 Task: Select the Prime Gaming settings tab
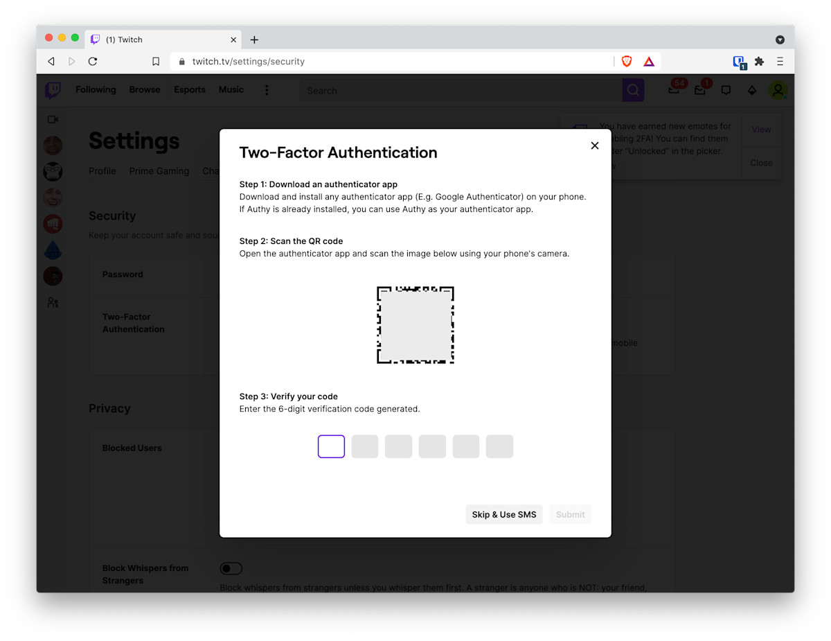tap(159, 171)
